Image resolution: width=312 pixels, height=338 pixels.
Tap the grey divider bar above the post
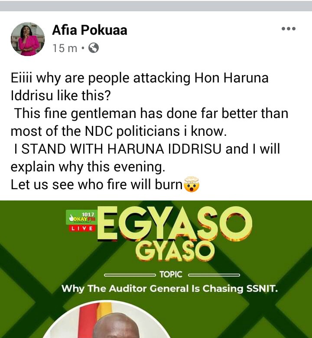click(156, 6)
